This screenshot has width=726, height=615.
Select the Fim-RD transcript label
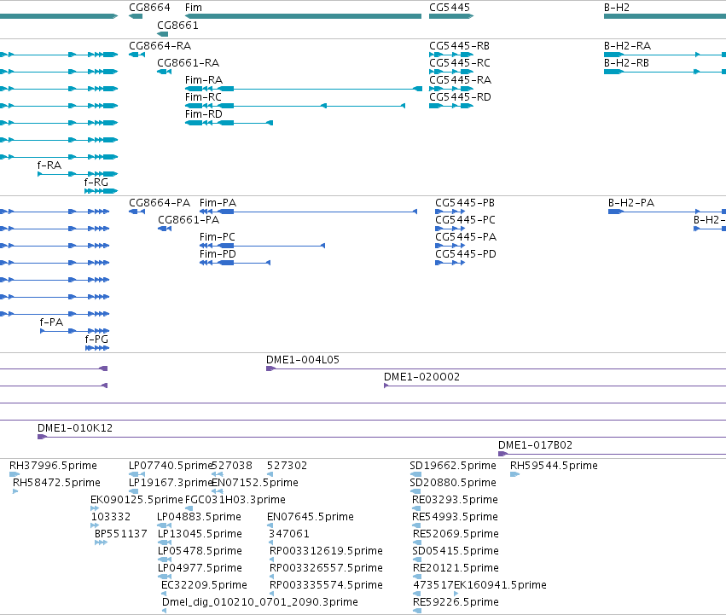[x=204, y=114]
